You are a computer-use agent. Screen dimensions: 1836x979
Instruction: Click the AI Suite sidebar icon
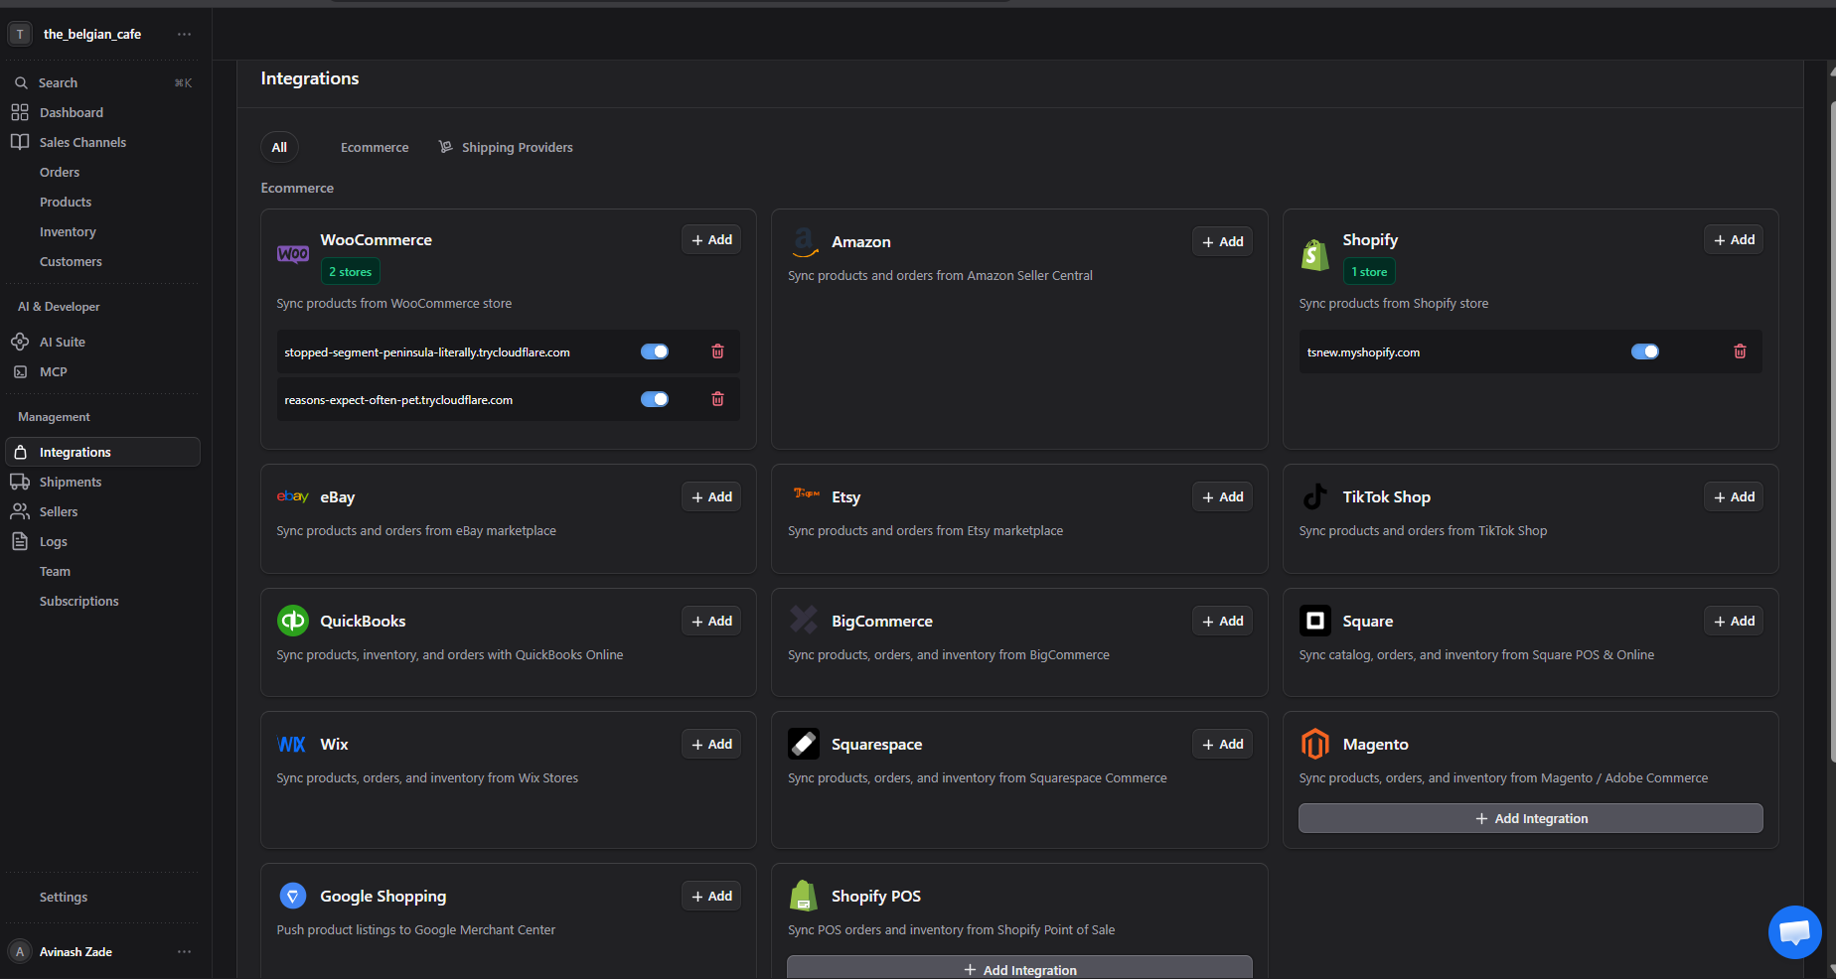coord(20,342)
